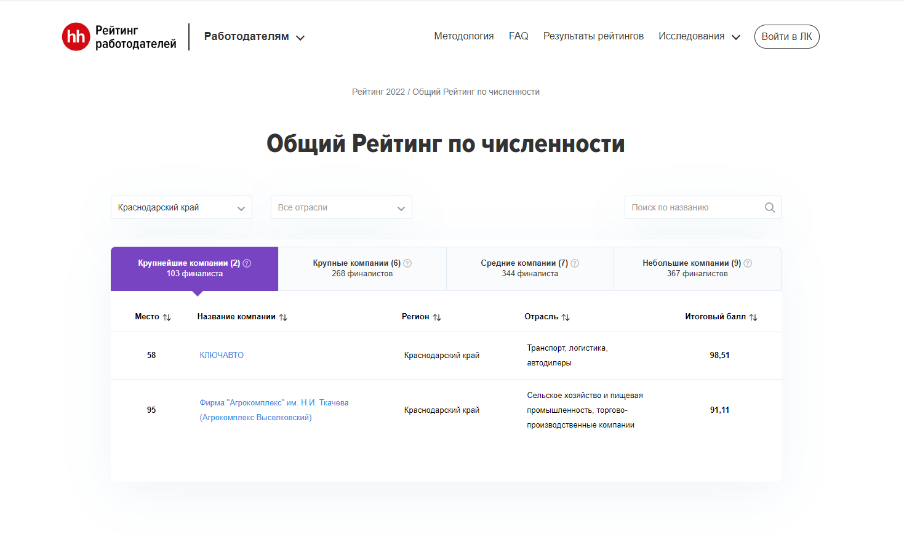The image size is (904, 534).
Task: Open help icon for Крупные компании
Action: click(407, 263)
